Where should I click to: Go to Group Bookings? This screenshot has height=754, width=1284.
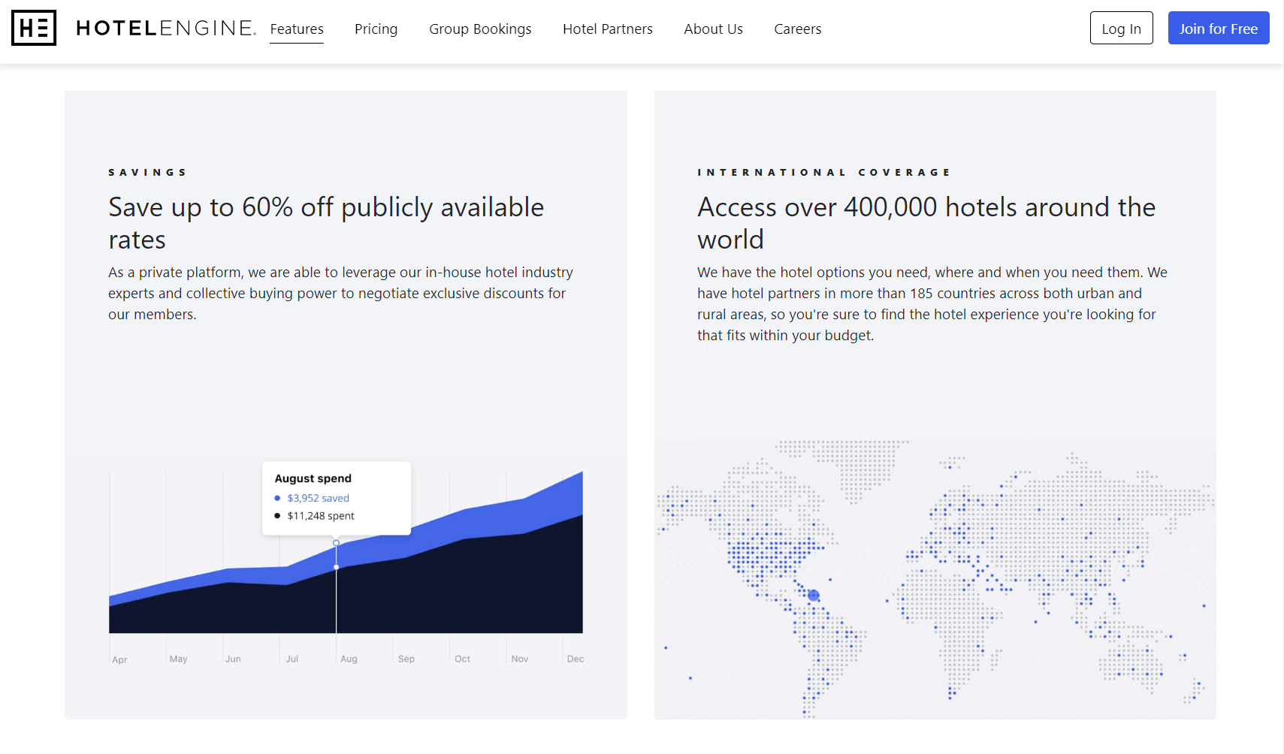coord(480,29)
